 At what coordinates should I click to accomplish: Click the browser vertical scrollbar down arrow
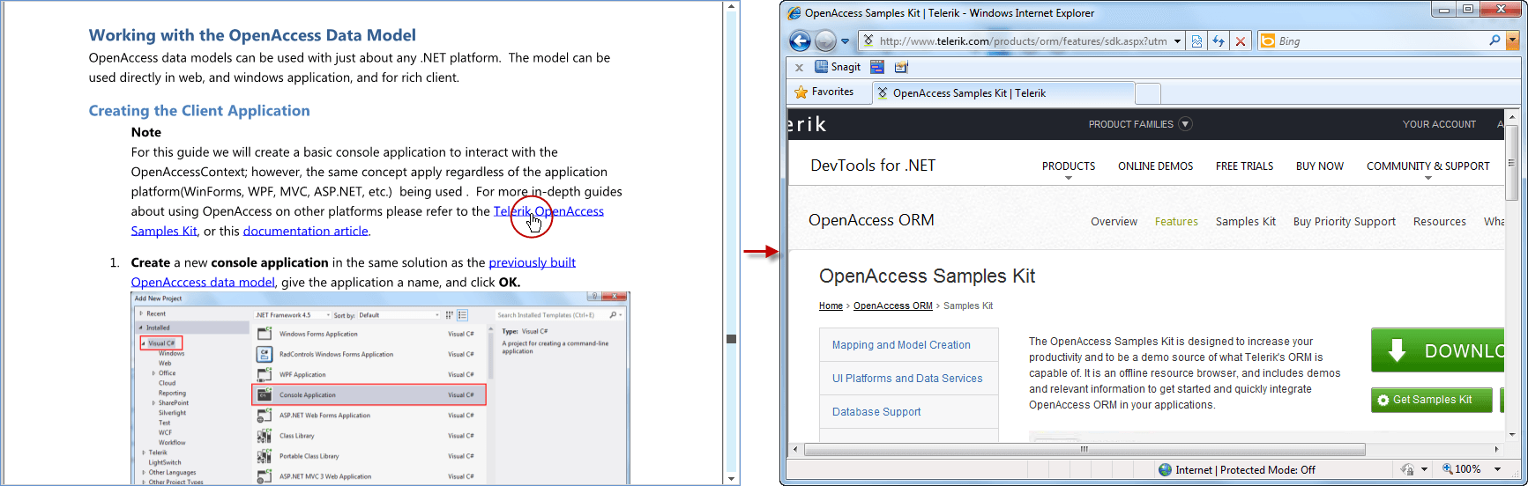[x=1511, y=434]
